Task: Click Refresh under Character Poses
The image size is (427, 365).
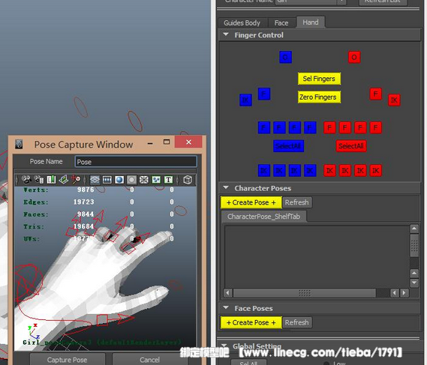Action: pos(297,202)
